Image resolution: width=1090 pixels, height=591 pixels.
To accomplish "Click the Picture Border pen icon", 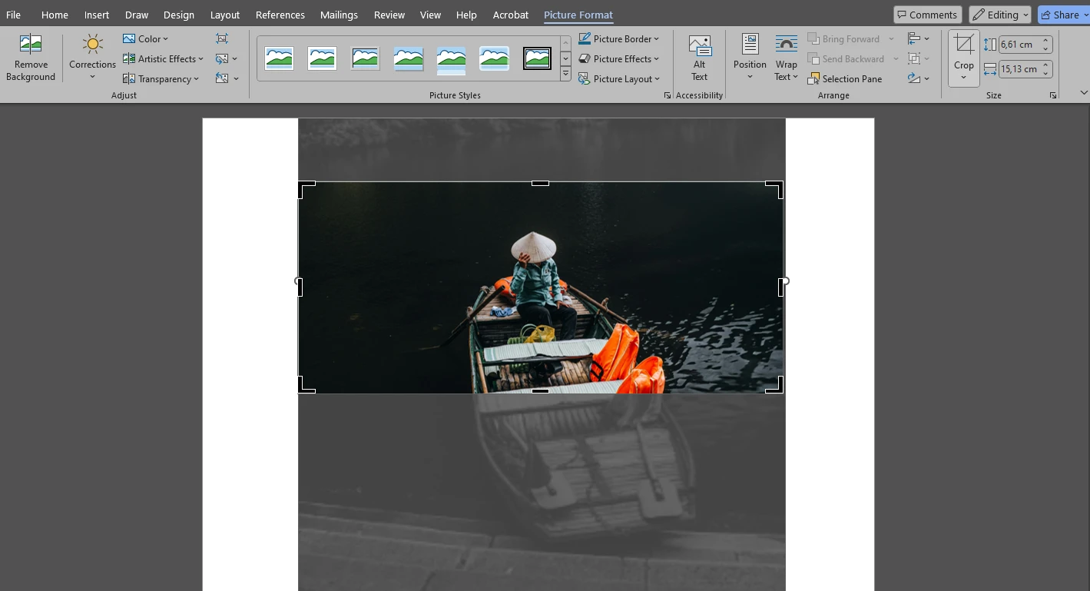I will (x=585, y=38).
